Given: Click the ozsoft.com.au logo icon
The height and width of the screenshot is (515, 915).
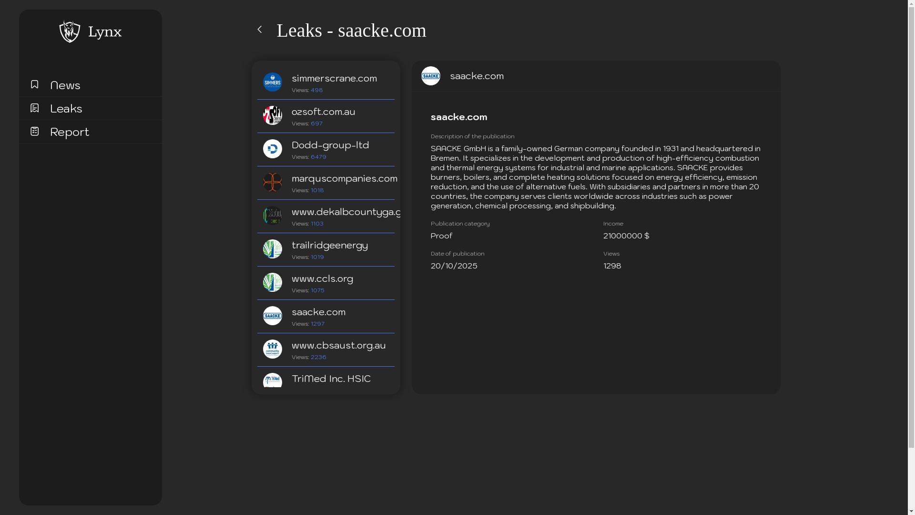Looking at the screenshot, I should click(x=273, y=115).
